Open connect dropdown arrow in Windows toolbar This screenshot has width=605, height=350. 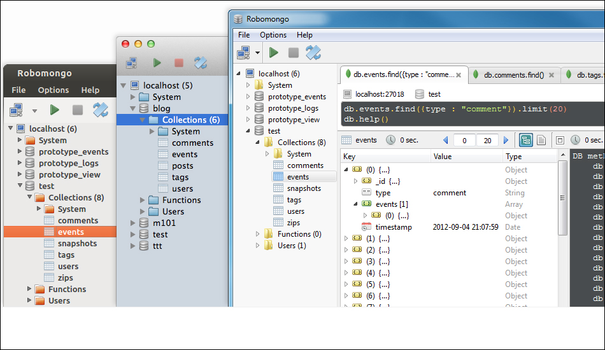point(257,53)
